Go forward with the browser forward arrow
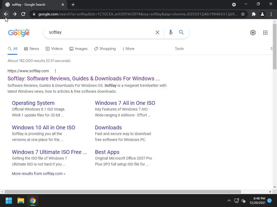 click(x=15, y=14)
